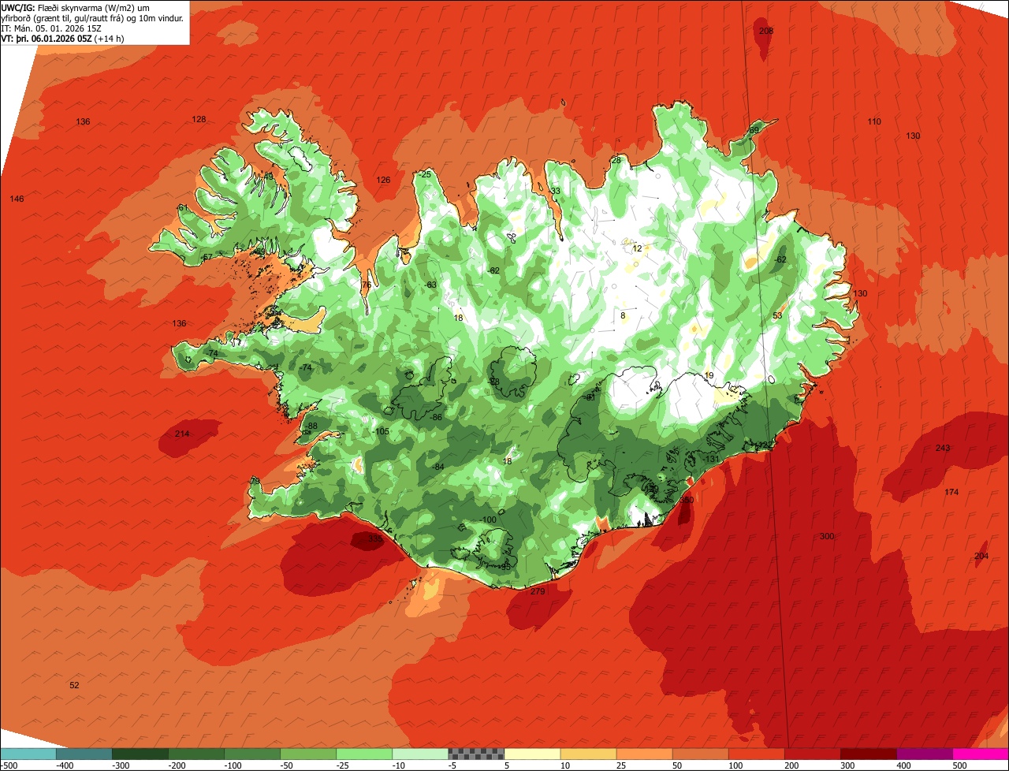This screenshot has width=1009, height=771.
Task: Select the legend swatch between -200 and -100
Action: point(196,753)
